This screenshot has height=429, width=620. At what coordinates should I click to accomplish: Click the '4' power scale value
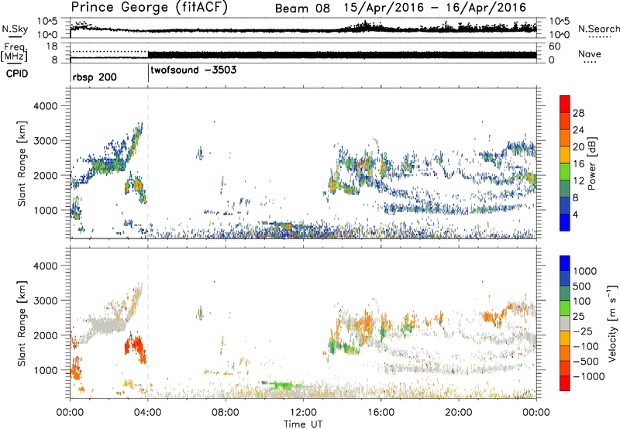tap(575, 215)
